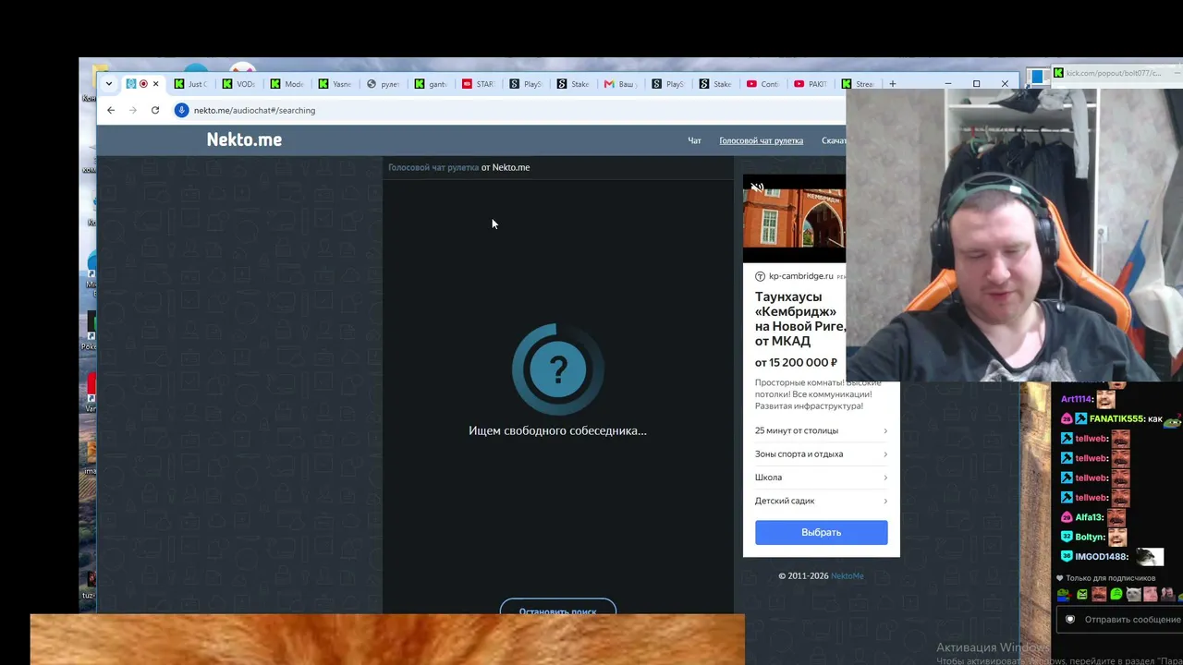The image size is (1183, 665).
Task: Click username Art1114 in Kick chat
Action: pos(1077,399)
